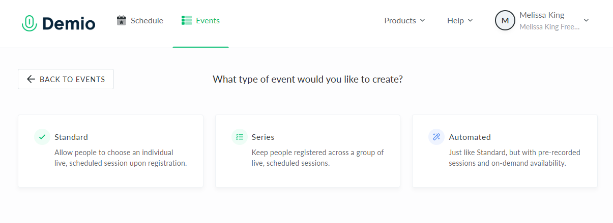Click the Standard checkmark icon

[42, 137]
